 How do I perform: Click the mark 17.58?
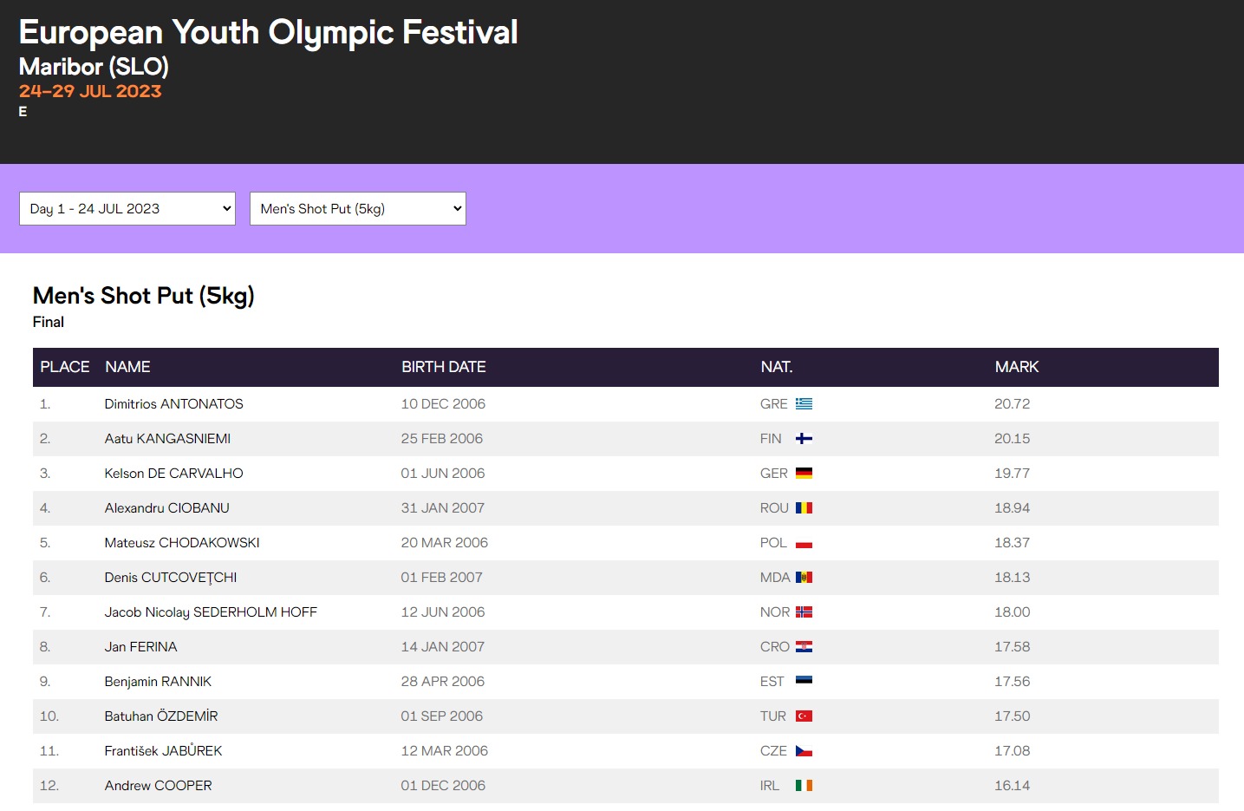coord(1013,646)
